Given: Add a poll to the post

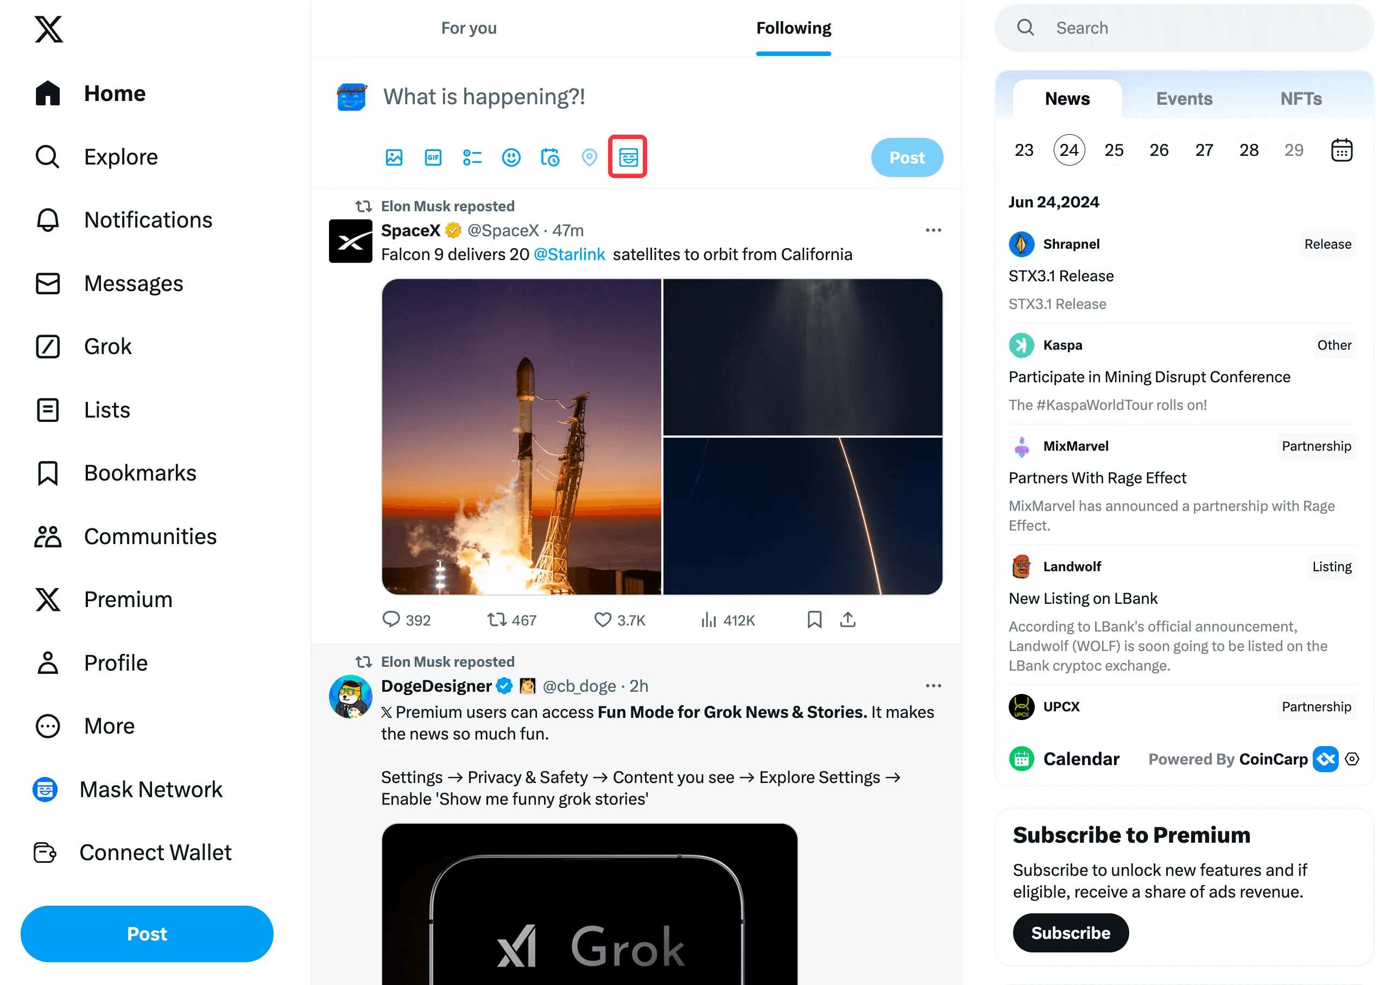Looking at the screenshot, I should point(472,157).
